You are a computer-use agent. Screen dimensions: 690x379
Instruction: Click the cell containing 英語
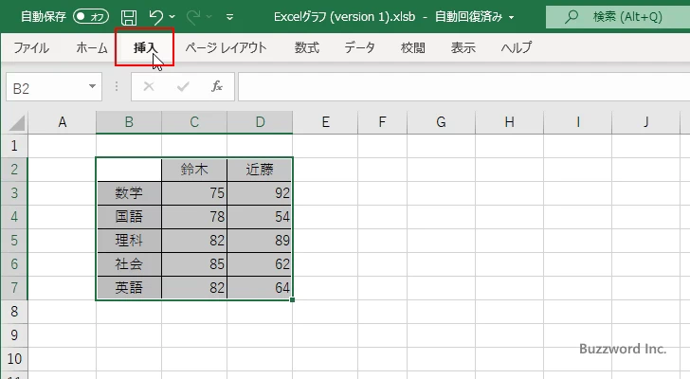click(x=129, y=288)
